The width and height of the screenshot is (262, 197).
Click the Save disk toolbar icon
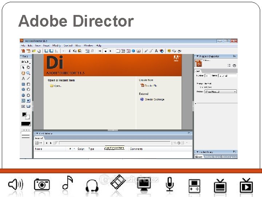click(x=46, y=51)
